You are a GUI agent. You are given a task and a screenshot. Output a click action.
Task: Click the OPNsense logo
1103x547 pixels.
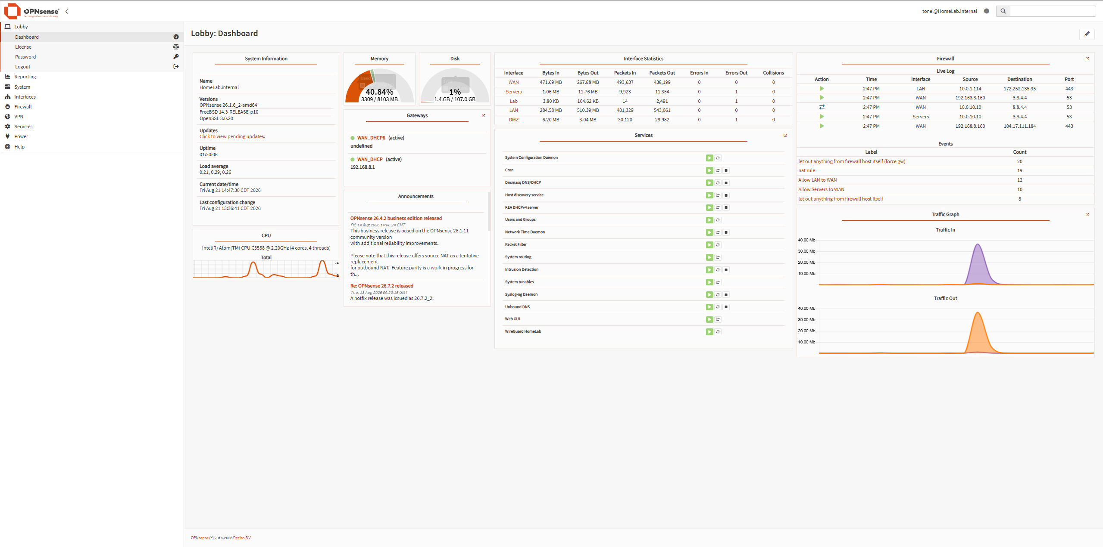pos(31,11)
